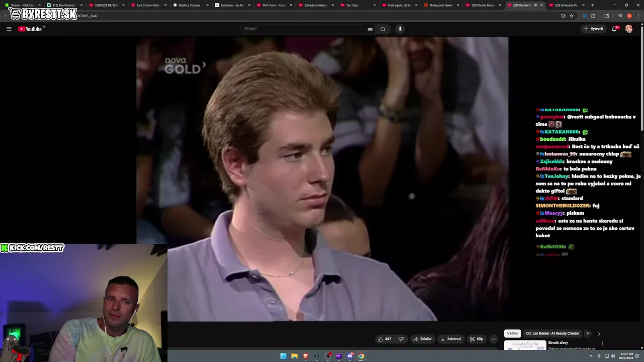
Task: Create a clip with the Klip button
Action: tap(476, 339)
